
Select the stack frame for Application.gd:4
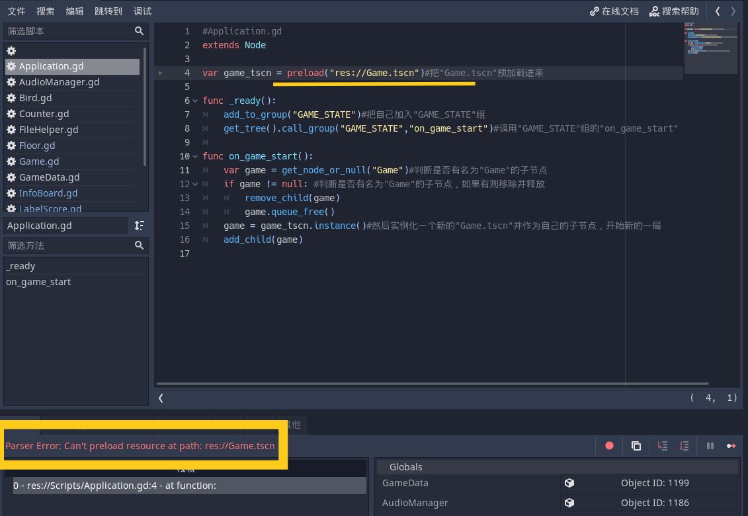click(189, 486)
